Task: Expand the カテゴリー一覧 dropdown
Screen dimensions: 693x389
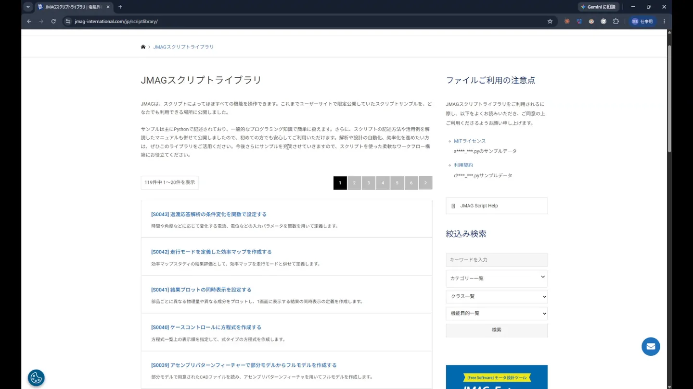Action: (x=497, y=279)
